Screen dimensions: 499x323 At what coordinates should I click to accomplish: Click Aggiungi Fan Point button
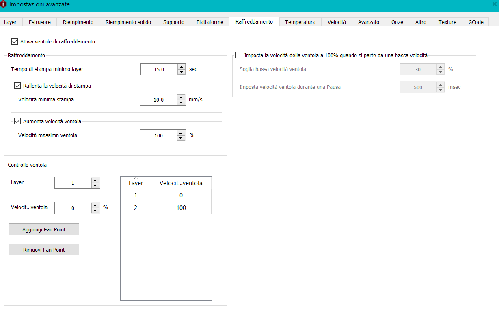[x=44, y=229]
